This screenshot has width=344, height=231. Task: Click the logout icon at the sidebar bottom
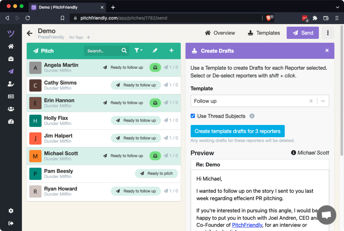11,223
